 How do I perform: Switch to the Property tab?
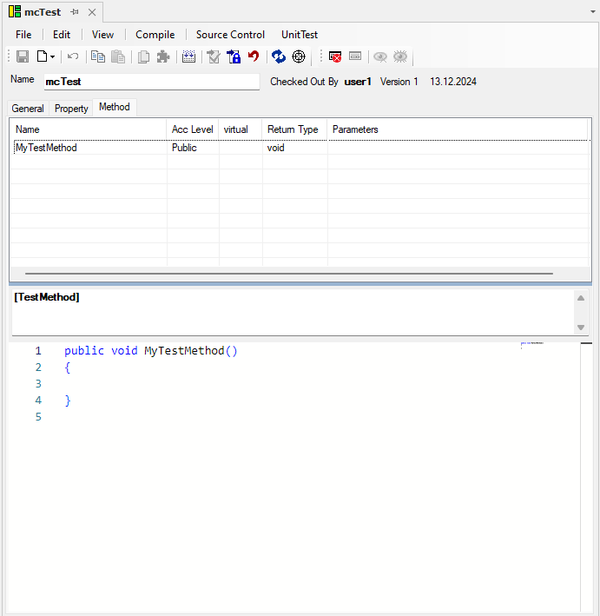(x=71, y=109)
